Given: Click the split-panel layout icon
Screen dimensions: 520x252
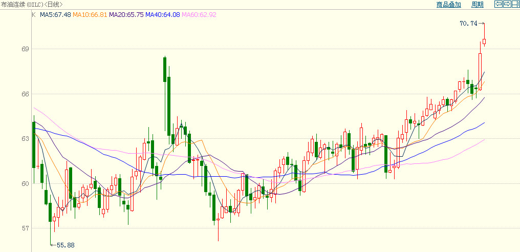Looking at the screenshot, I should [515, 4].
